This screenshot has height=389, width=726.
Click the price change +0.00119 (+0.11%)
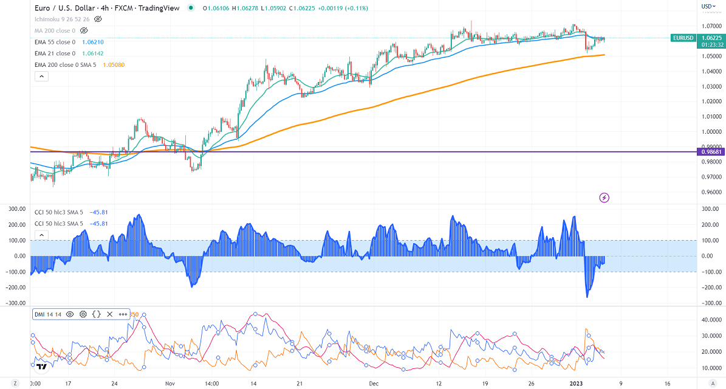(x=342, y=8)
